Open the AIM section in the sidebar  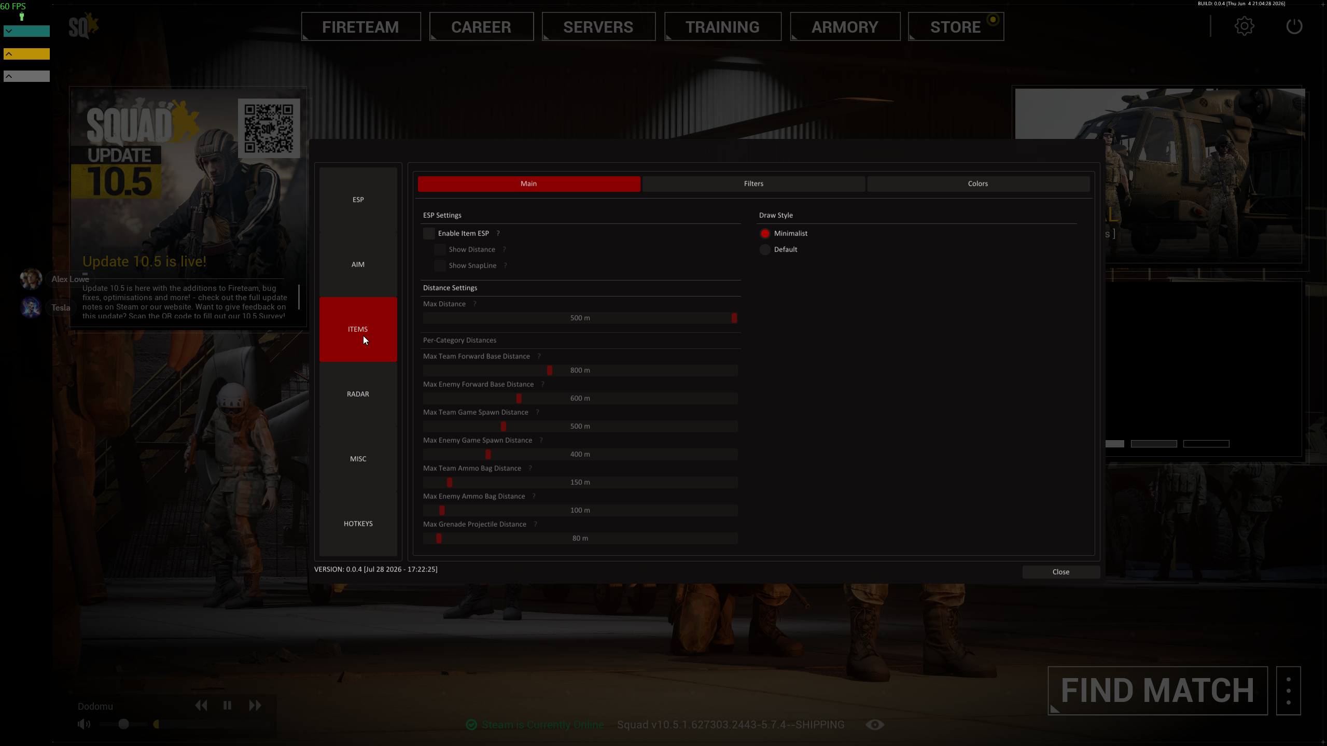358,264
